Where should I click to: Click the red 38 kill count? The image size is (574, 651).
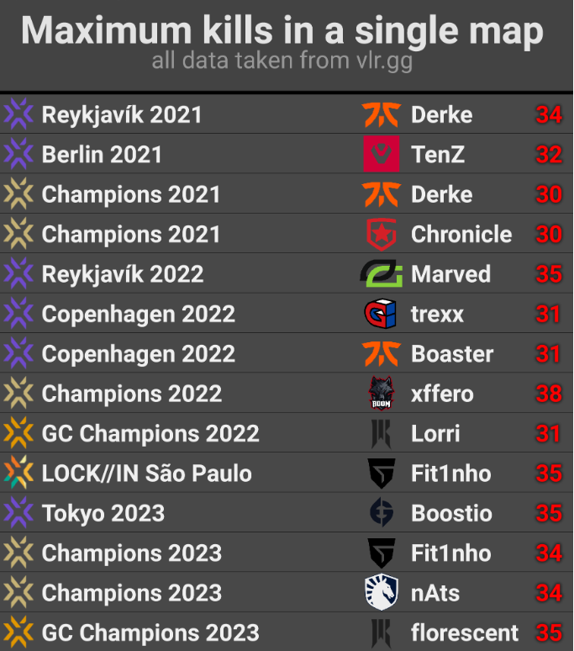(549, 394)
